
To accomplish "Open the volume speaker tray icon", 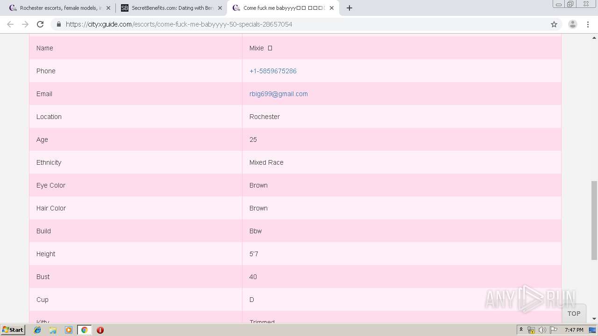I will (542, 330).
